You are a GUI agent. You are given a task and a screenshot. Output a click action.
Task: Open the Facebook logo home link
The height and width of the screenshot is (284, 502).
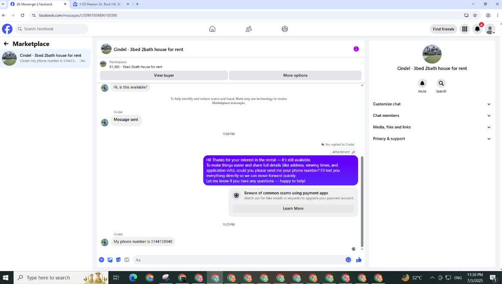(x=7, y=29)
